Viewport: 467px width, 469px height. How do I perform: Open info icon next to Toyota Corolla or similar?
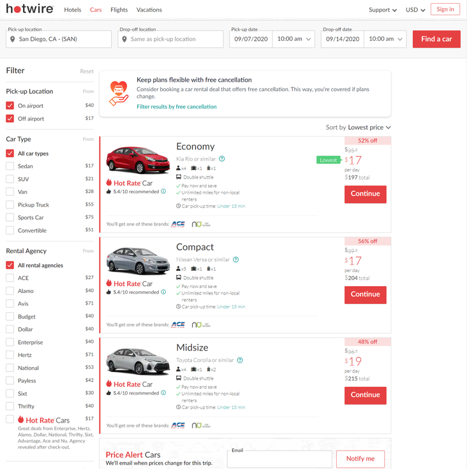pos(240,360)
